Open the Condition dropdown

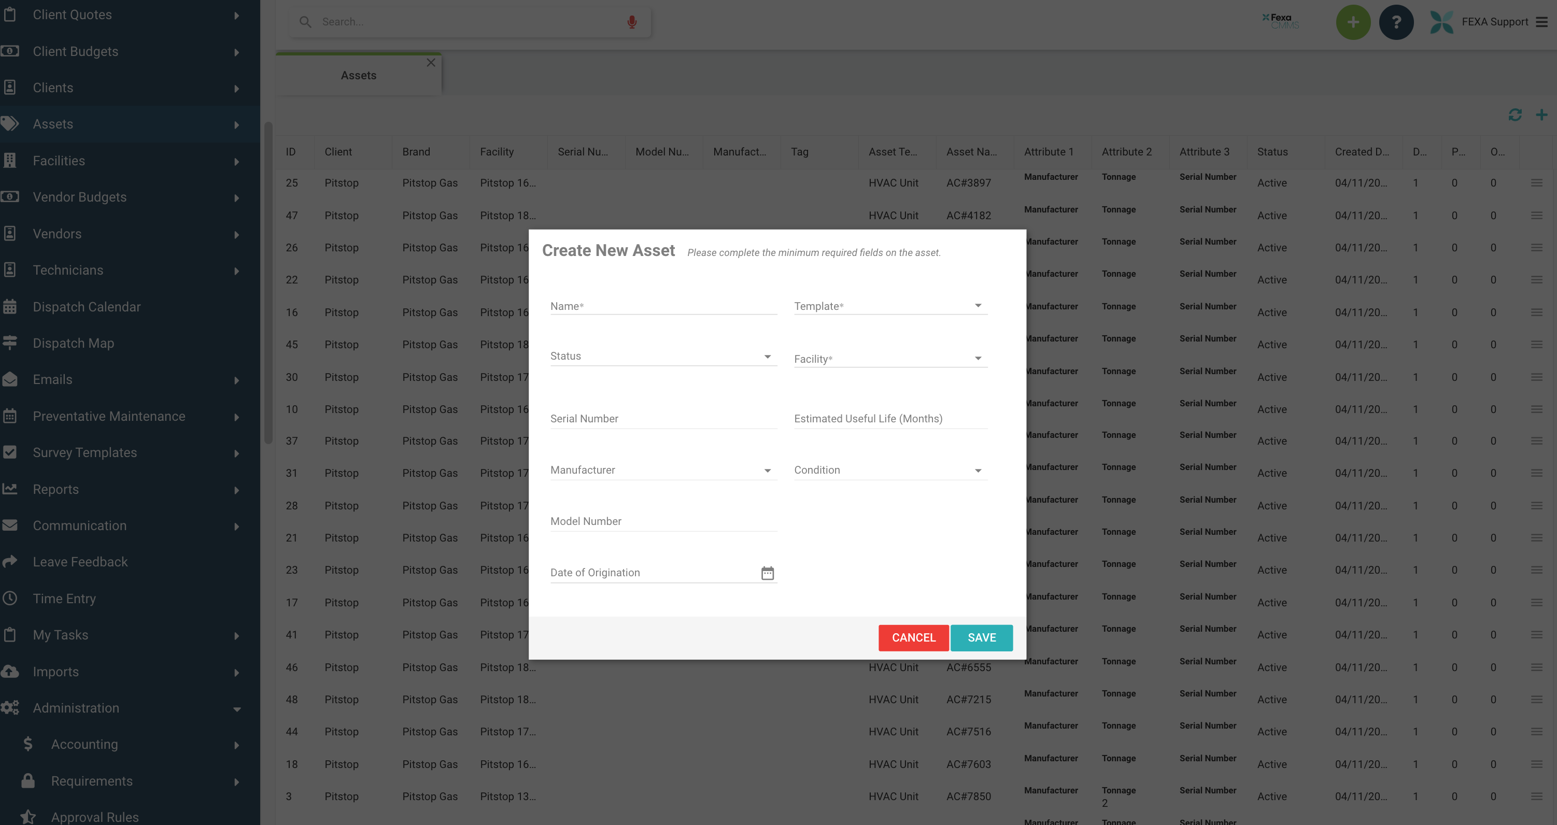pyautogui.click(x=890, y=470)
